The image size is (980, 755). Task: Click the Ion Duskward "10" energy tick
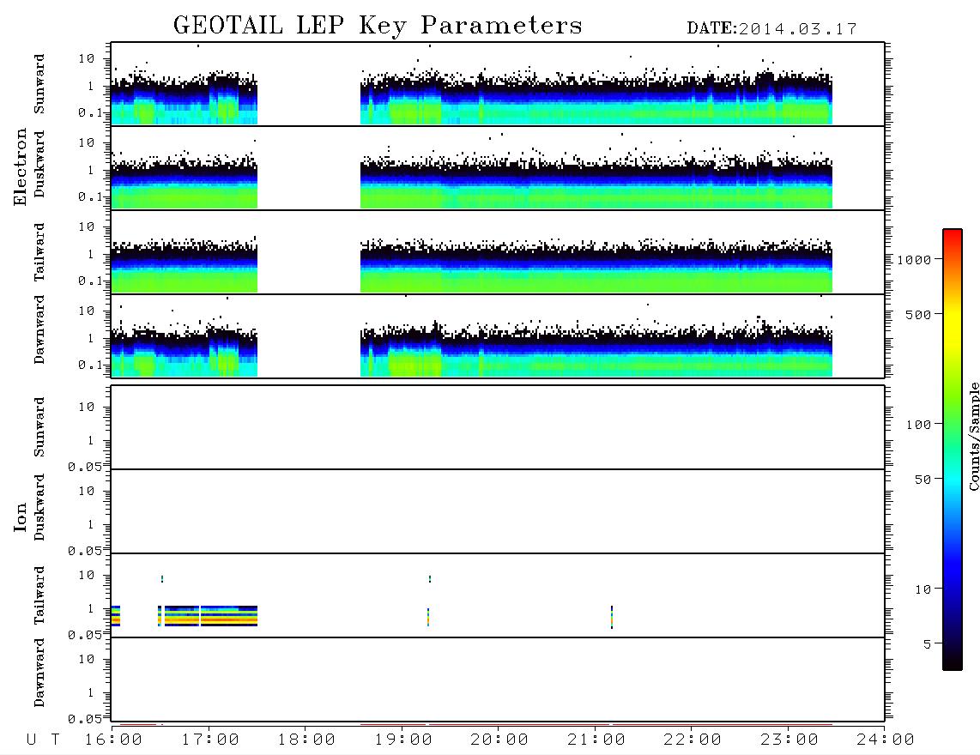pos(87,492)
